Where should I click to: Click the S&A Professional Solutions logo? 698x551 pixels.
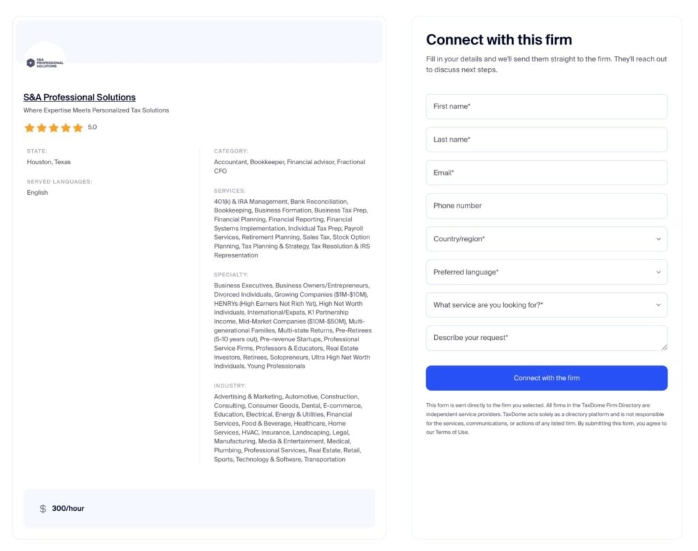tap(44, 63)
